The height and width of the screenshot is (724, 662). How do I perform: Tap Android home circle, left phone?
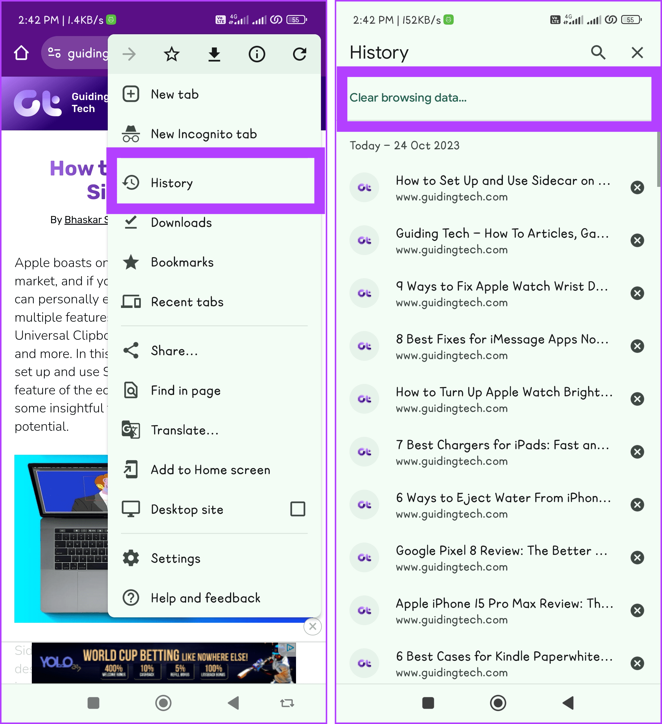[x=163, y=703]
